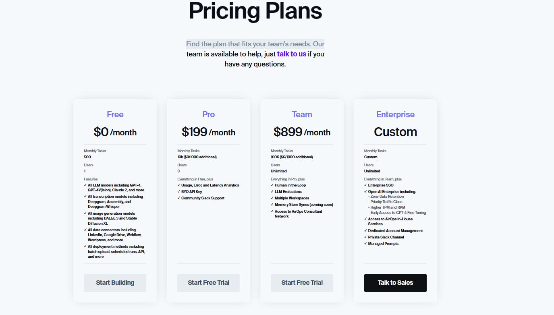Image resolution: width=554 pixels, height=315 pixels.
Task: Click the $899/month price text
Action: click(x=302, y=132)
